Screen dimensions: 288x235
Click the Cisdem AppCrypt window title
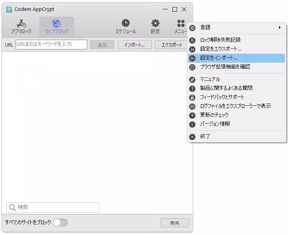tap(34, 9)
